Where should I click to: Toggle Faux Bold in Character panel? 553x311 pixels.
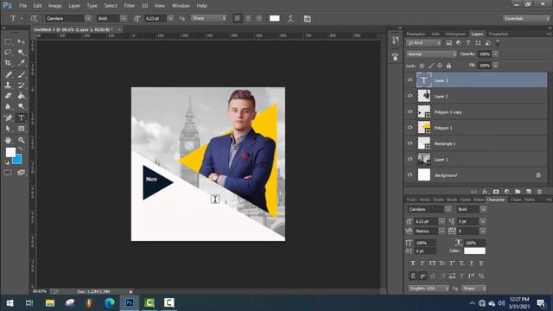pos(413,263)
